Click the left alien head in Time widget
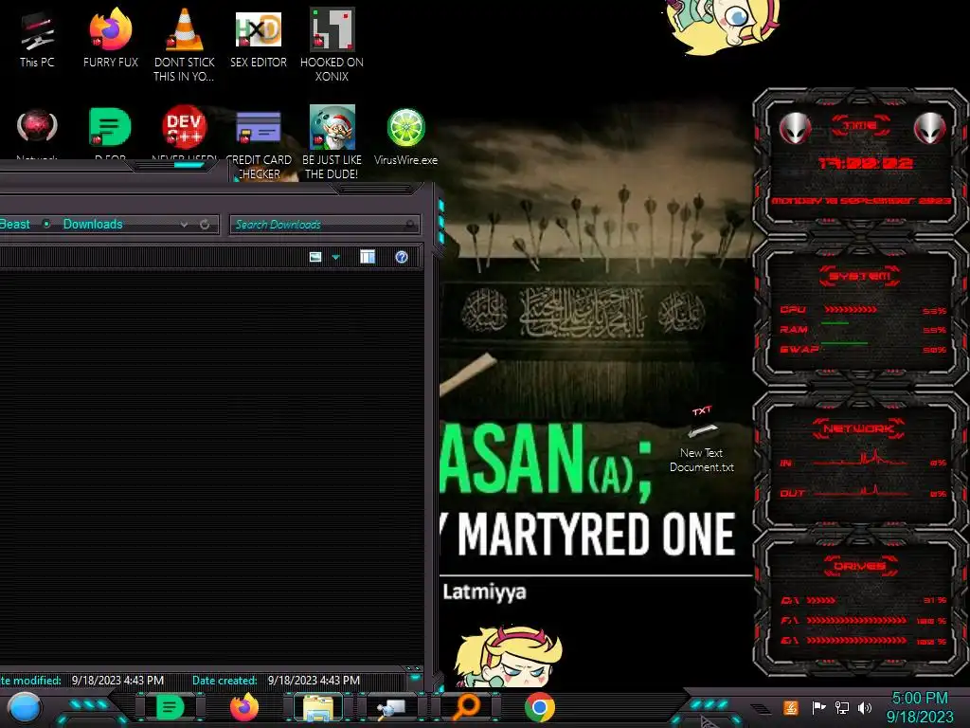 [795, 129]
